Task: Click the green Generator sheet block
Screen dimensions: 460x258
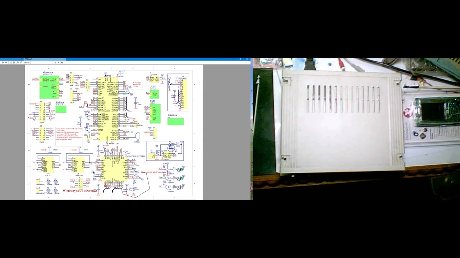Action: click(49, 87)
